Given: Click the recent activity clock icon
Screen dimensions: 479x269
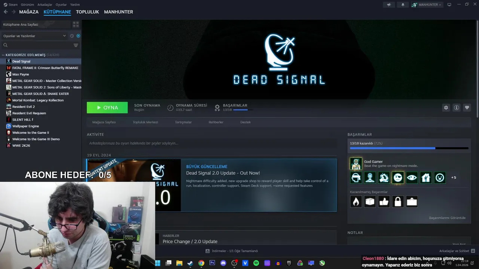Looking at the screenshot, I should [x=72, y=36].
